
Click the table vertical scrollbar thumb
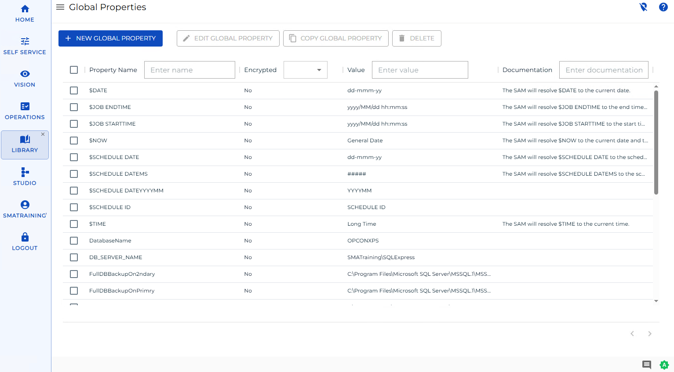[656, 142]
